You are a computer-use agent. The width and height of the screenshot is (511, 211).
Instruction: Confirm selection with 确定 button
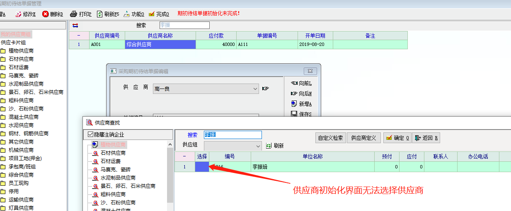point(397,138)
